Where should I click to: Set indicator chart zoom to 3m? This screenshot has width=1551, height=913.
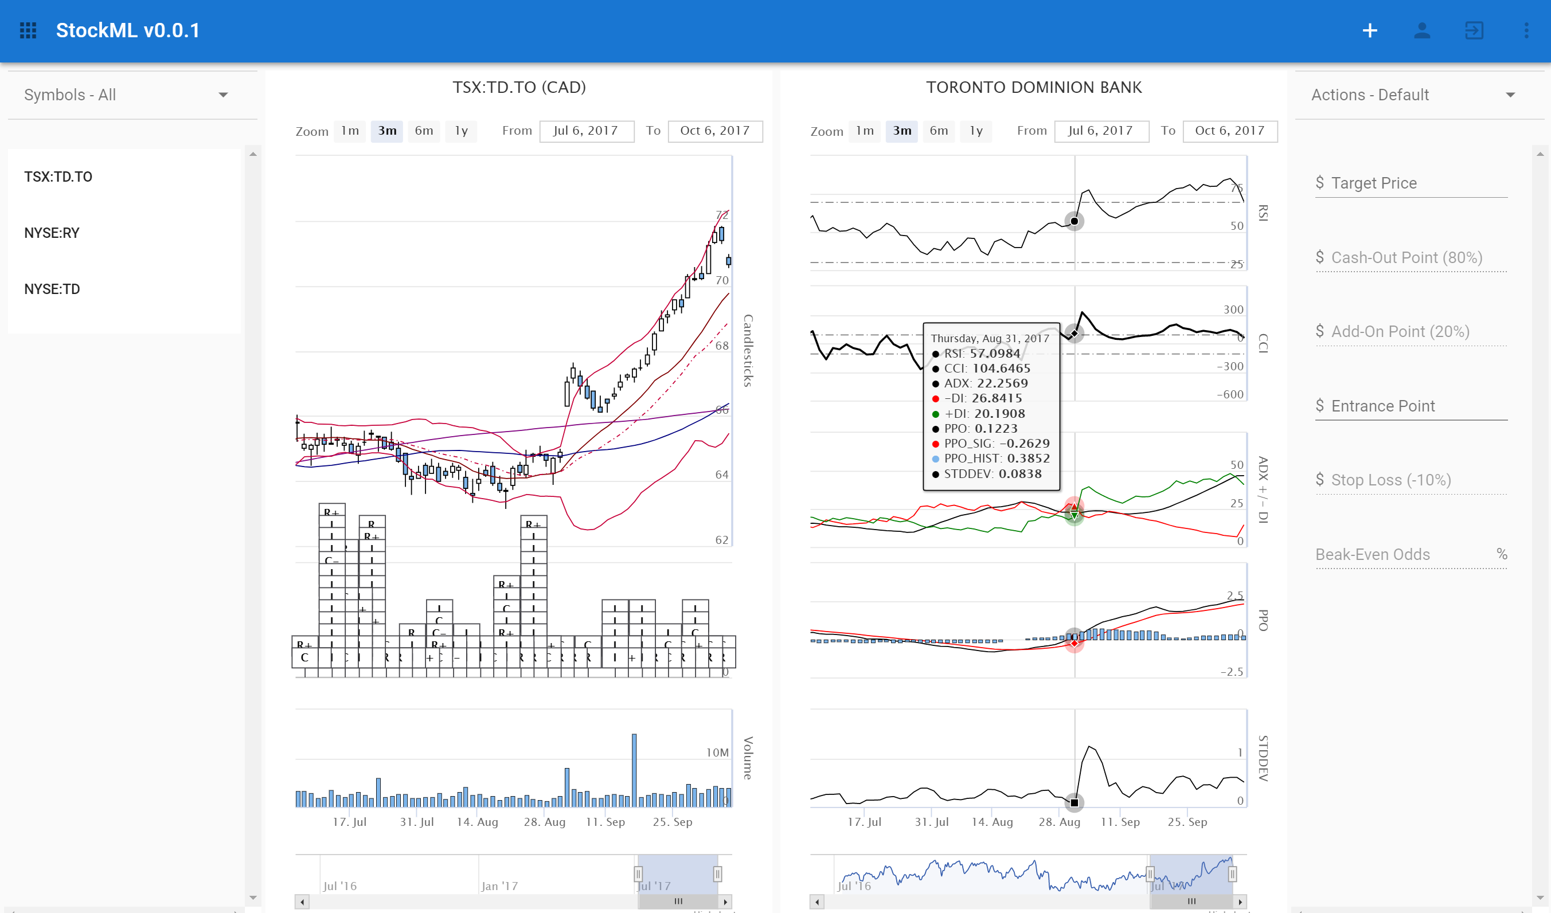click(902, 131)
